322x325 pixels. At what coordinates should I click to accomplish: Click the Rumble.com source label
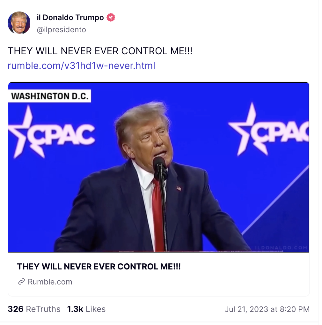[x=50, y=282]
